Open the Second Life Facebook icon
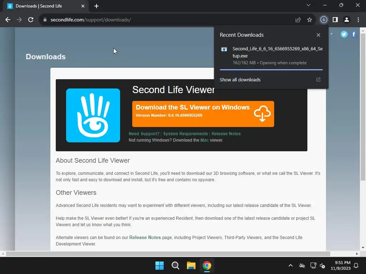The width and height of the screenshot is (366, 274). tap(354, 34)
